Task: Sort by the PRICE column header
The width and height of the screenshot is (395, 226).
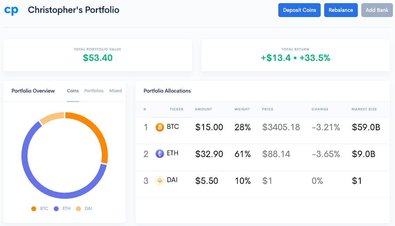Action: (268, 109)
